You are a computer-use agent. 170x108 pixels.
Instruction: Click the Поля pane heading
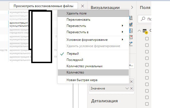tap(145, 8)
